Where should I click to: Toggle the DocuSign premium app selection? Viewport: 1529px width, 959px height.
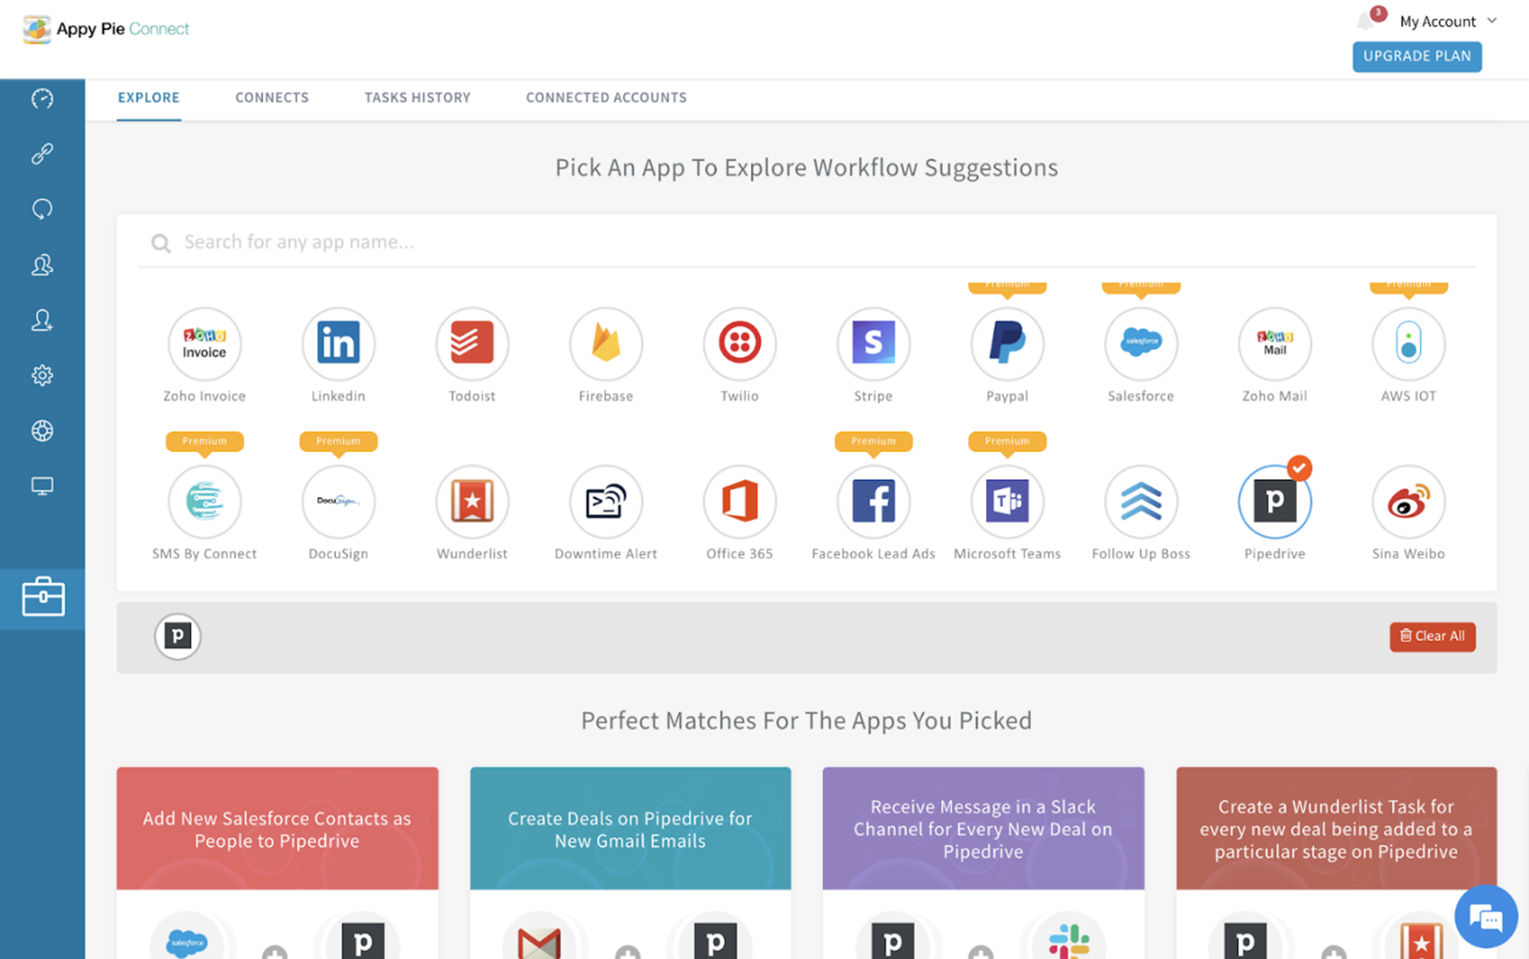[x=338, y=501]
